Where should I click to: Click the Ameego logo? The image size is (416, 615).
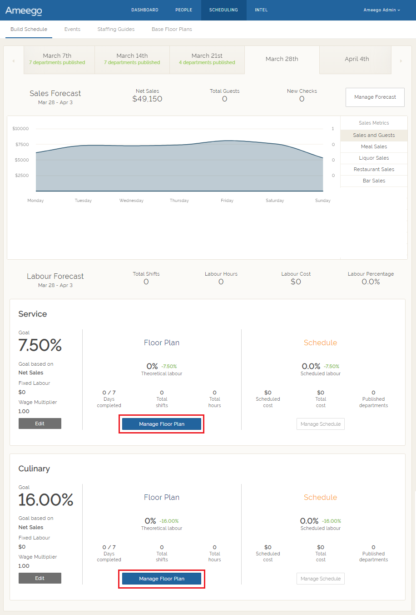pyautogui.click(x=24, y=10)
